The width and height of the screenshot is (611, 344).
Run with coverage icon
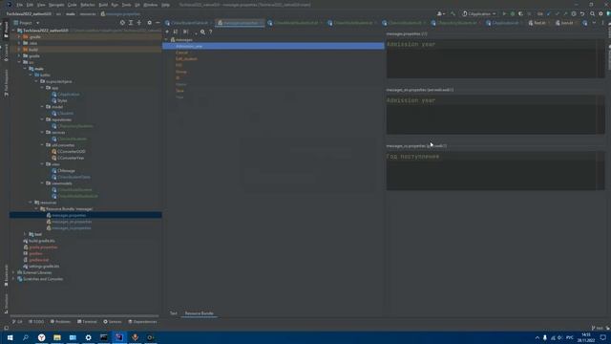click(520, 13)
